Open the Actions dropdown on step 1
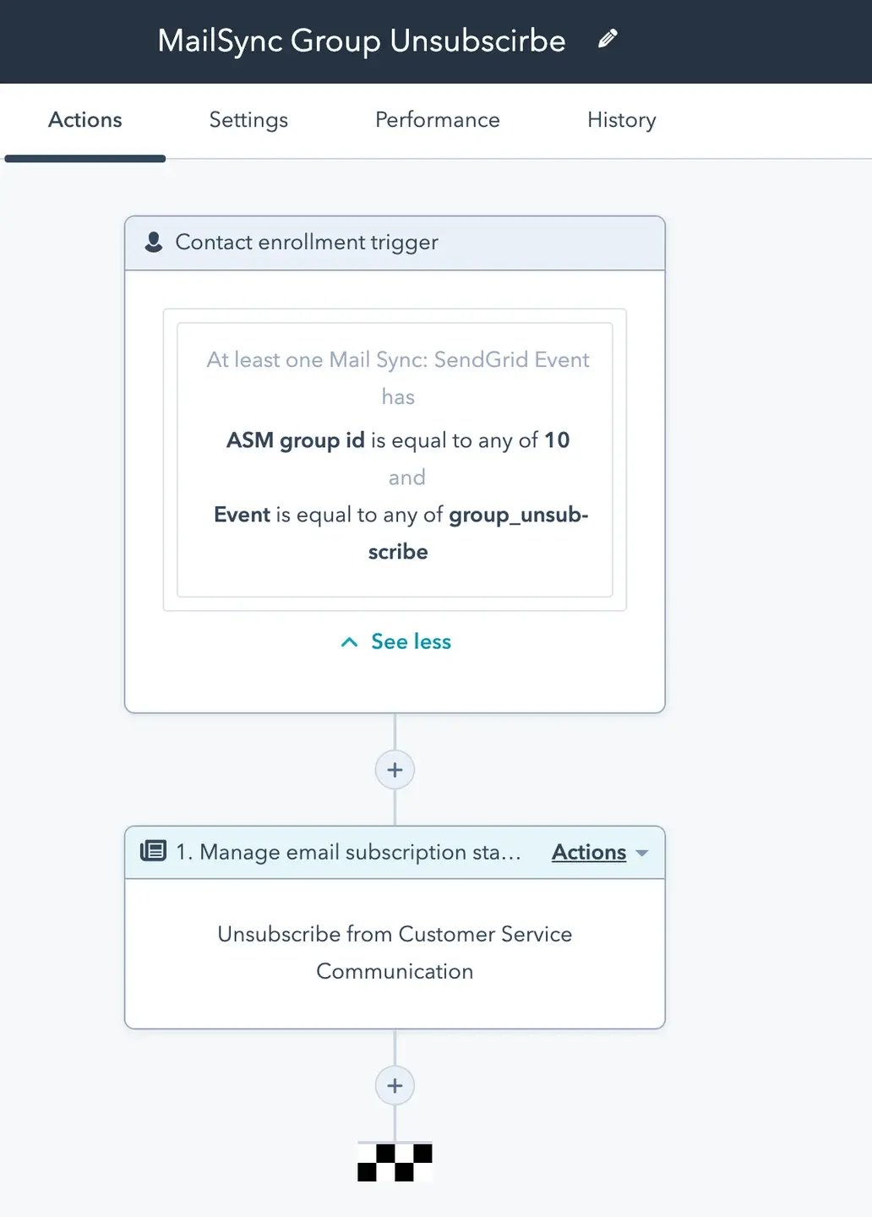This screenshot has width=872, height=1217. 590,852
